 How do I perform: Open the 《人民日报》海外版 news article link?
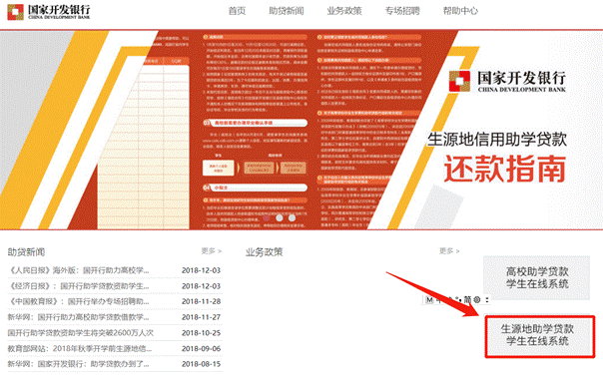pyautogui.click(x=78, y=270)
